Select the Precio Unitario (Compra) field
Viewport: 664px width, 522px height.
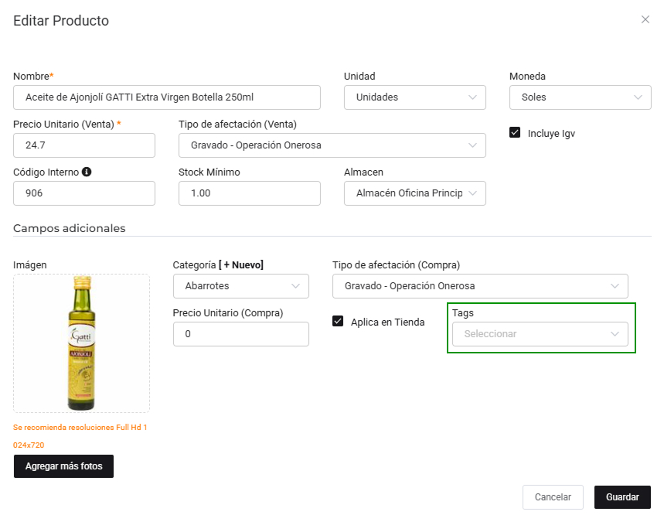pos(240,334)
